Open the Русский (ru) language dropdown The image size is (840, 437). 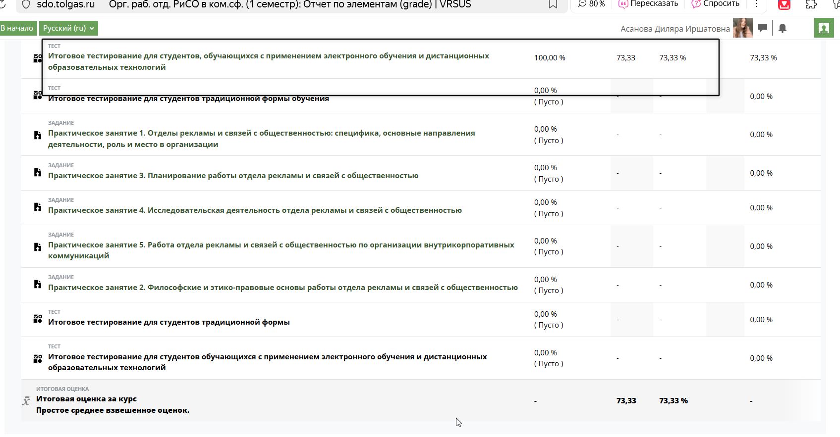[x=68, y=28]
